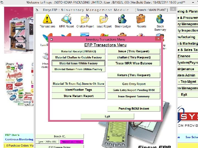Open the MRR Report icon
The height and width of the screenshot is (148, 198).
tap(66, 19)
